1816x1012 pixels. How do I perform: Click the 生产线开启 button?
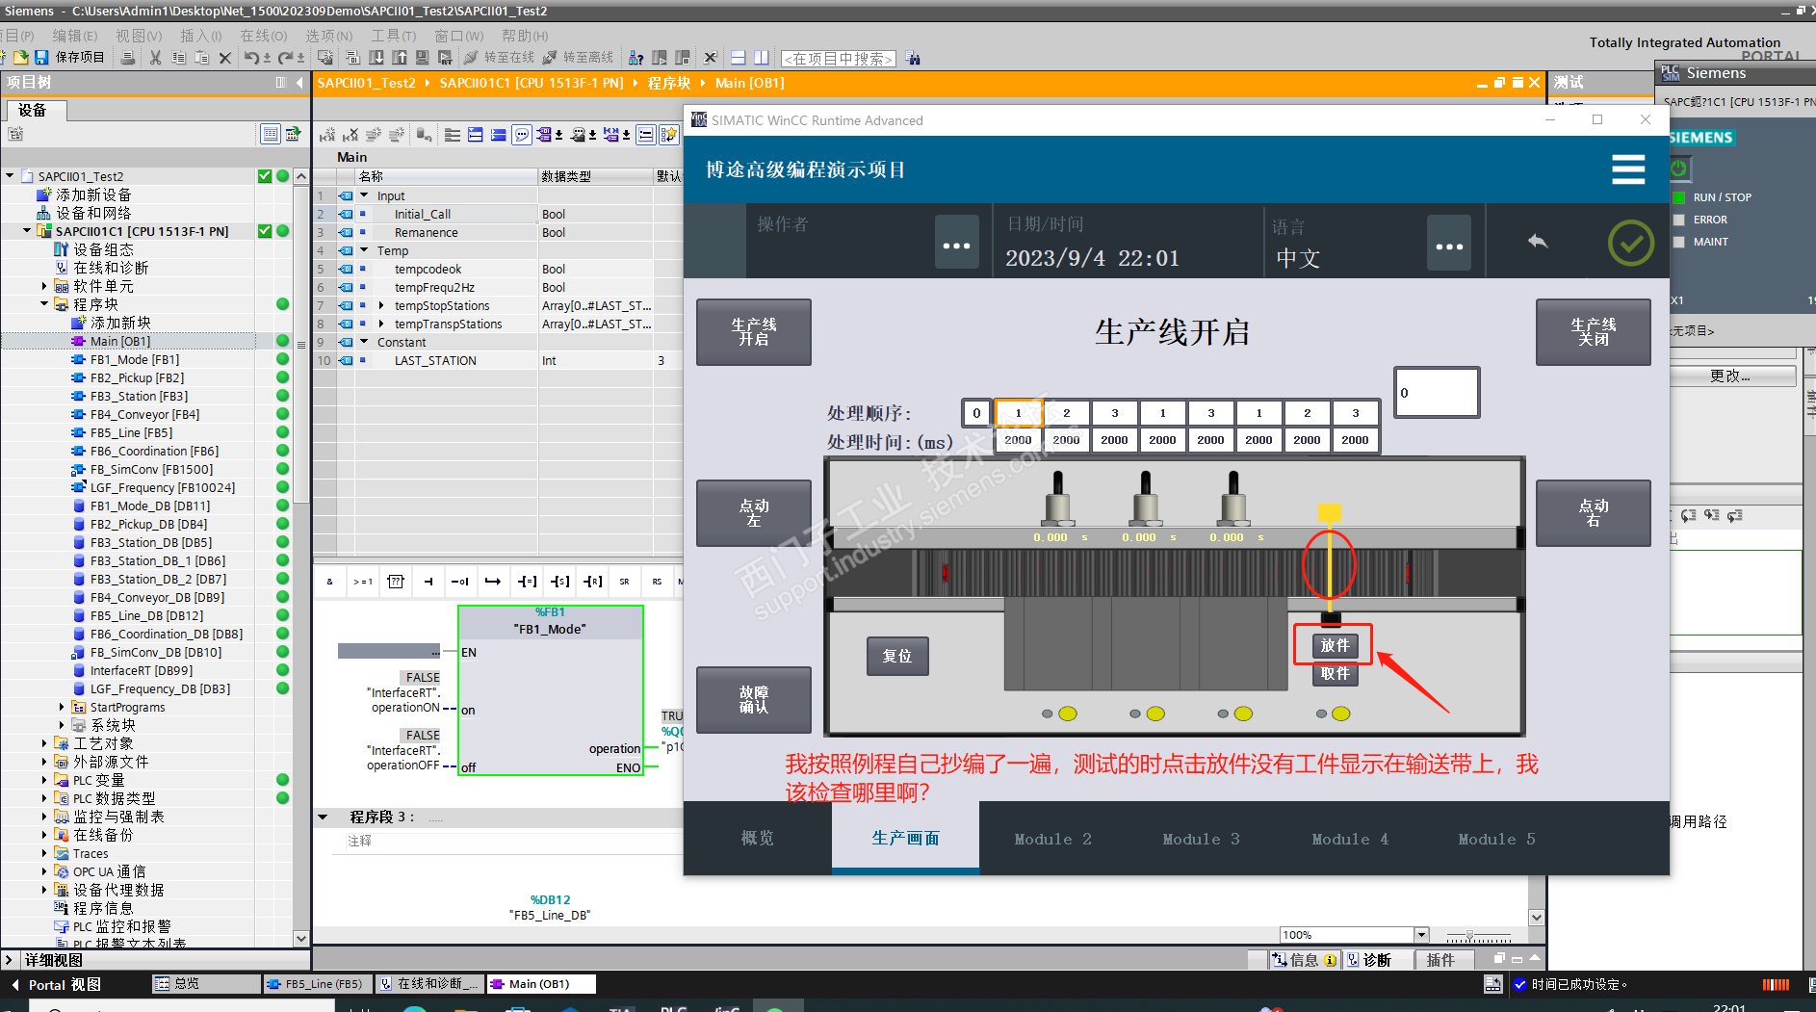(x=754, y=332)
